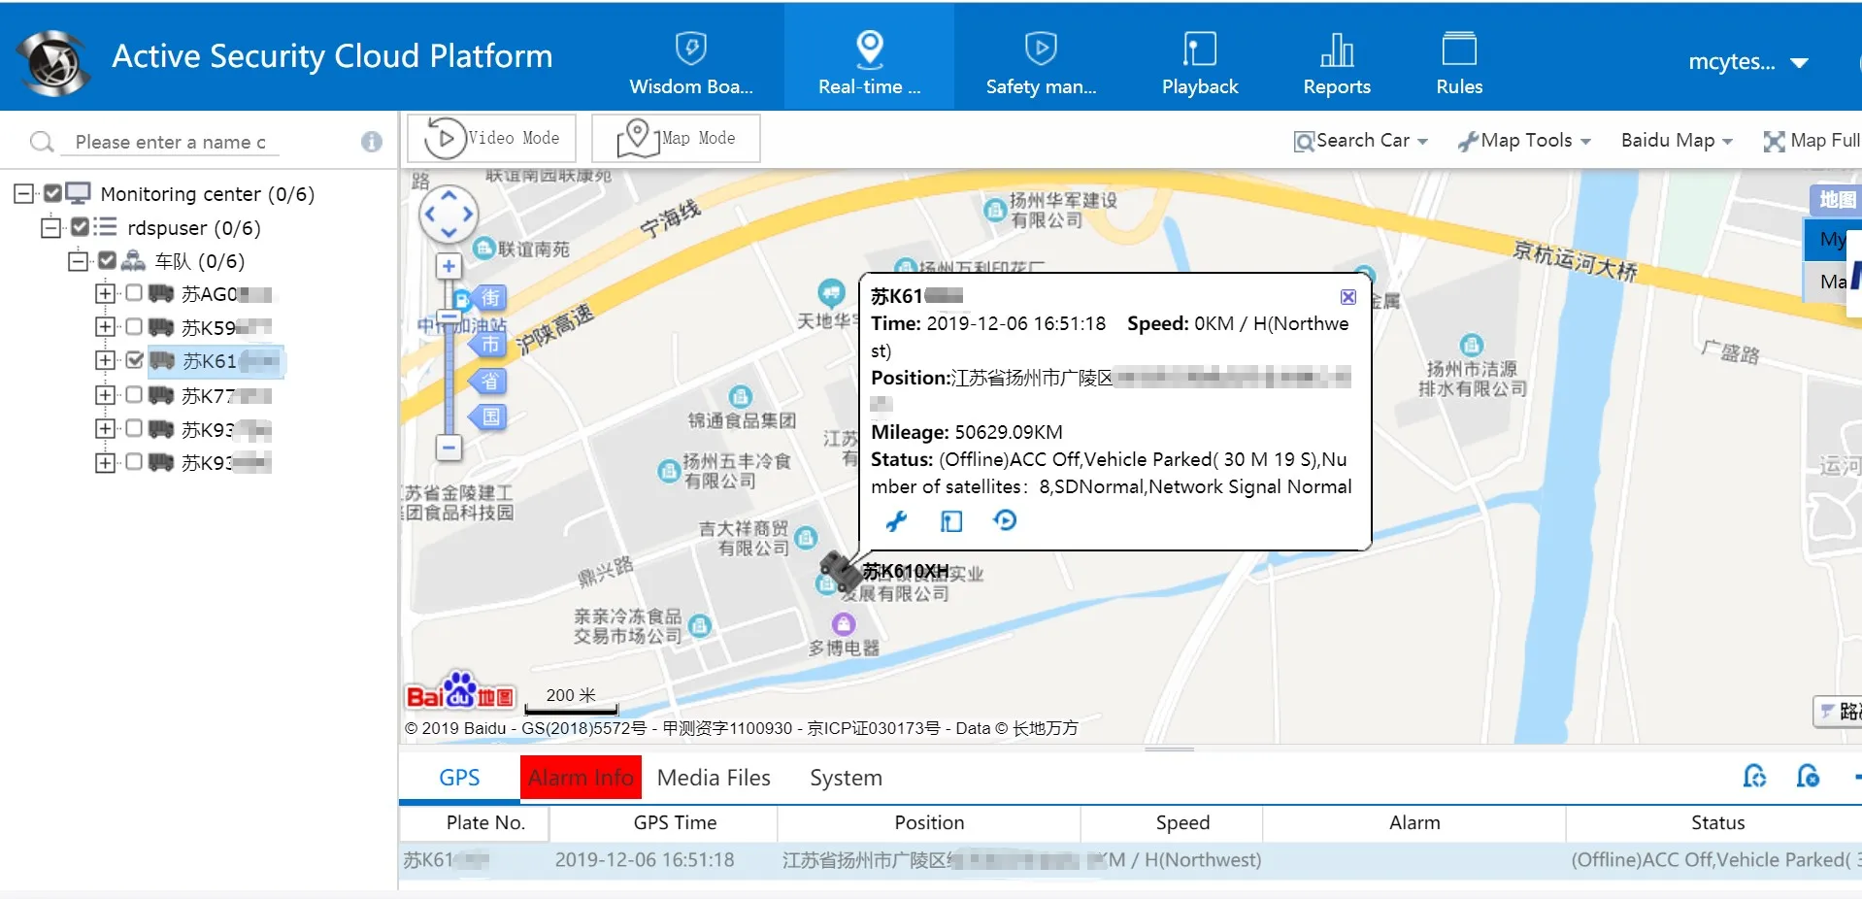Pan the map left using the compass arrow
1862x899 pixels.
pos(429,215)
